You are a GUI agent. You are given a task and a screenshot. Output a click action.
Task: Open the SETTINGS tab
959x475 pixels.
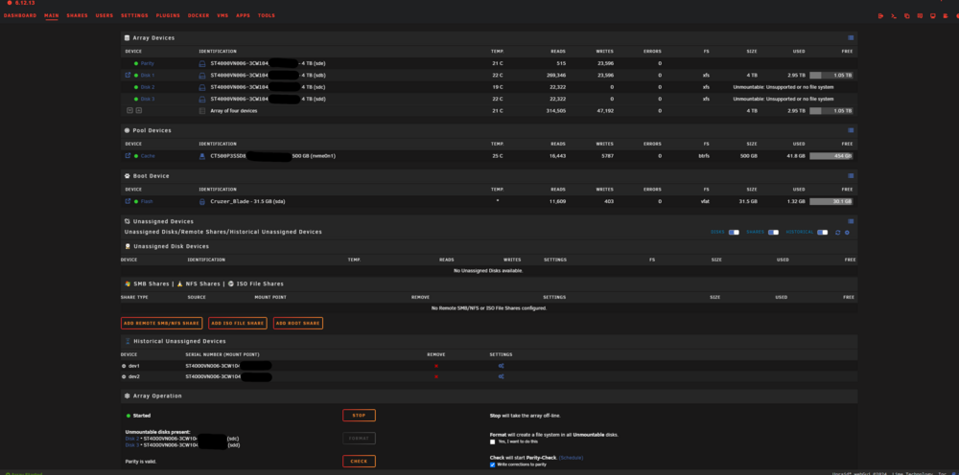[134, 15]
